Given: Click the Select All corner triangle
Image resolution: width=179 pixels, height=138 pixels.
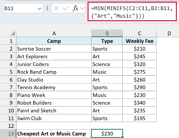Looking at the screenshot, I should click(13, 33).
